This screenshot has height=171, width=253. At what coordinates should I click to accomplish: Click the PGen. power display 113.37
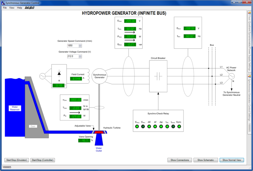130,37
